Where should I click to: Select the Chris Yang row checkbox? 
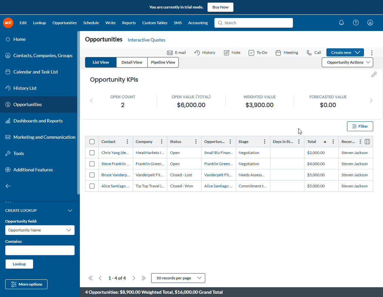click(x=92, y=153)
